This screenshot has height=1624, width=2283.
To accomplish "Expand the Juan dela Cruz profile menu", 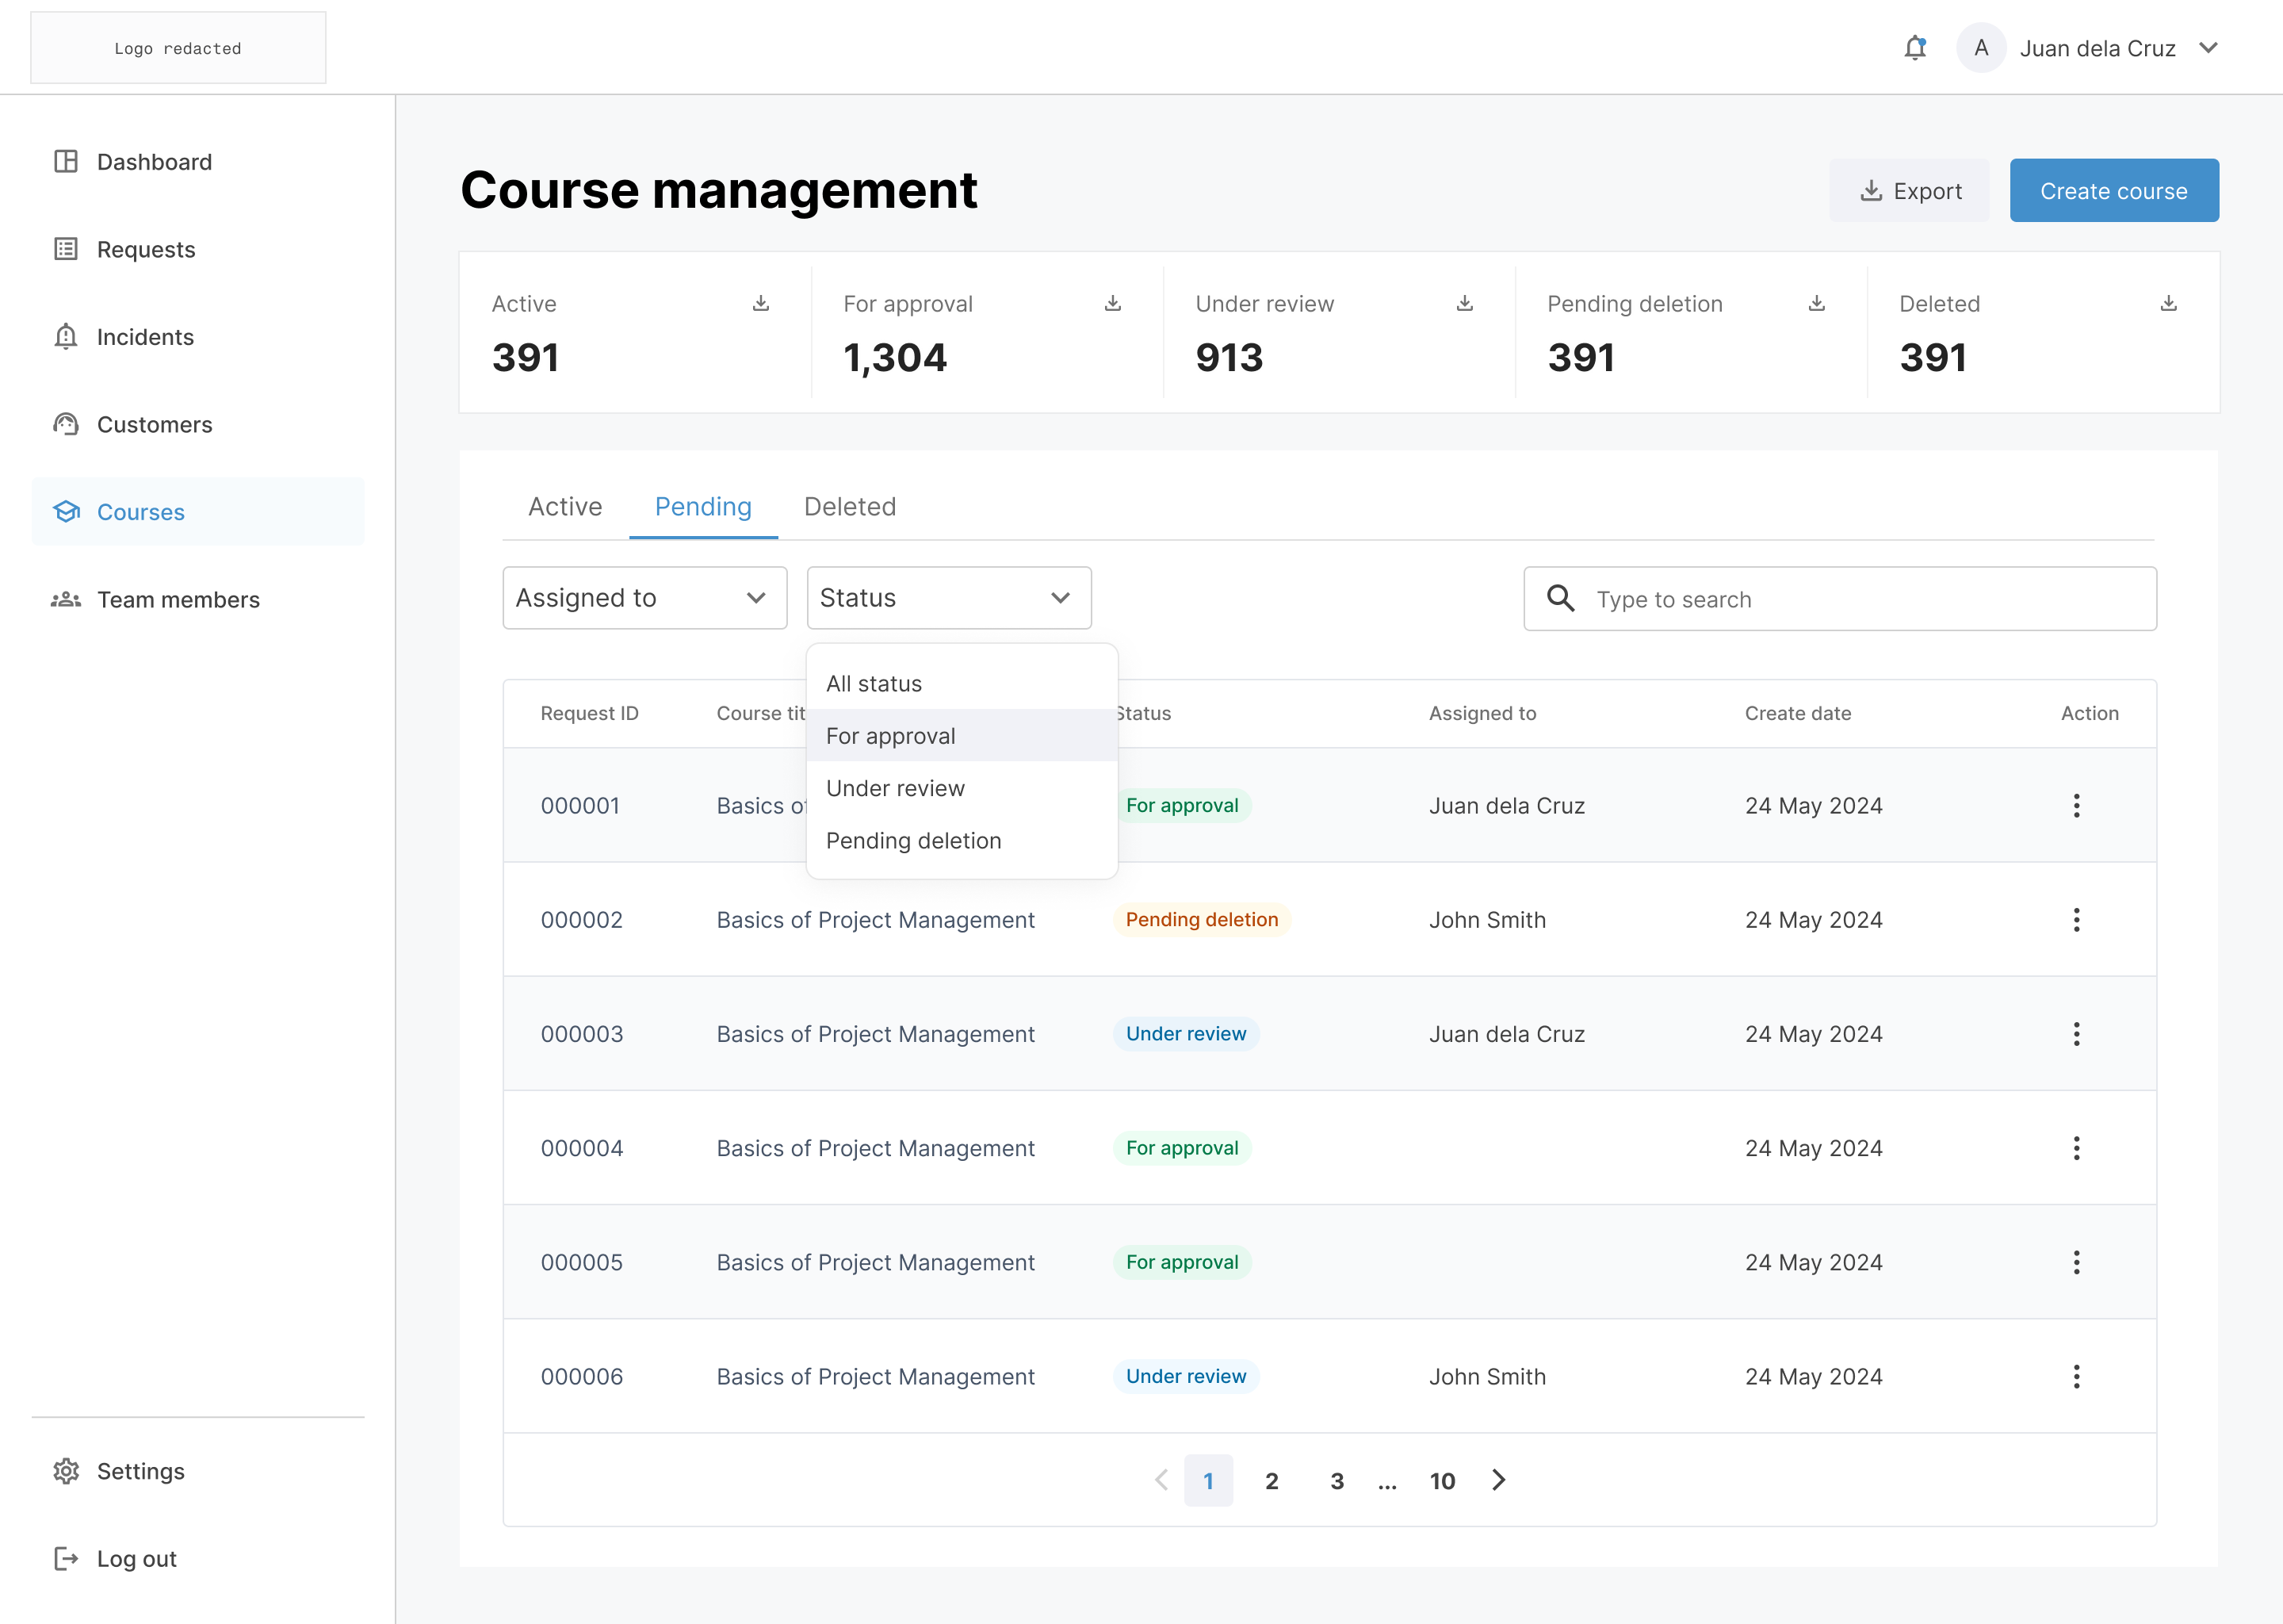I will pyautogui.click(x=2209, y=47).
